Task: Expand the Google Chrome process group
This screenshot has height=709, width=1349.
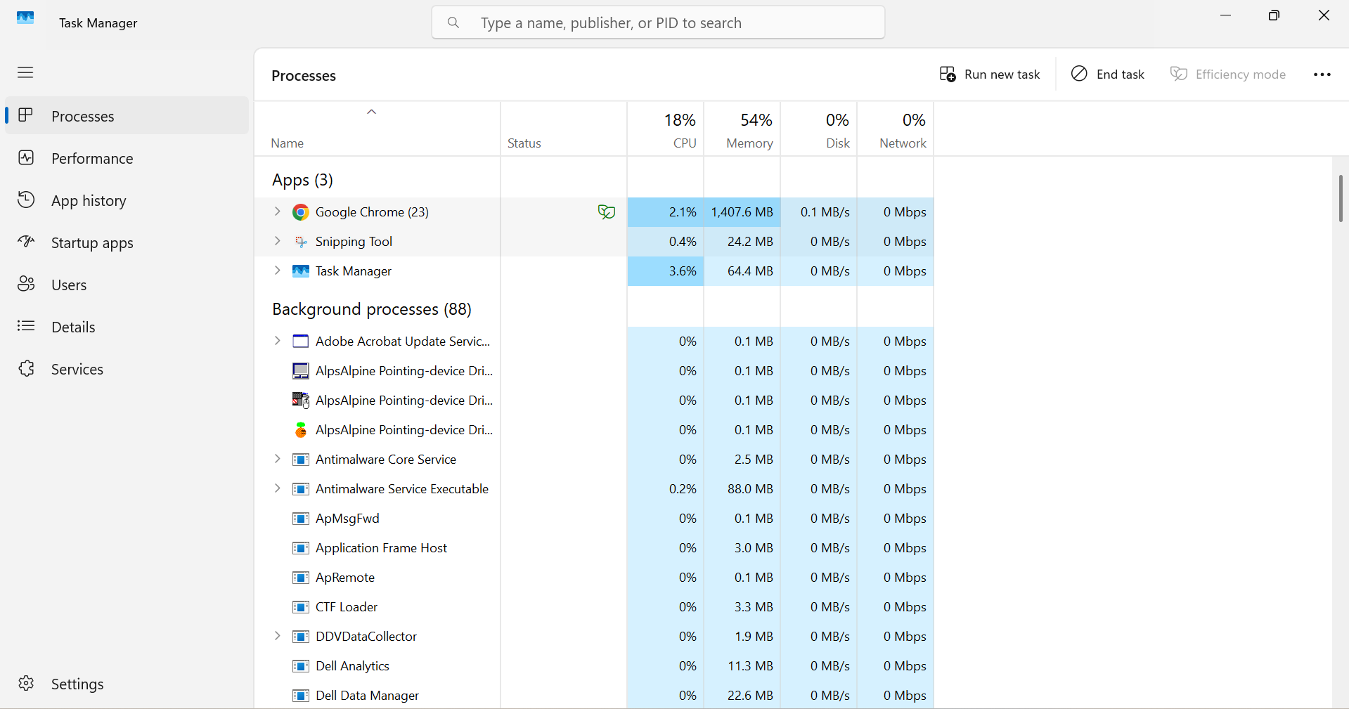Action: point(277,212)
